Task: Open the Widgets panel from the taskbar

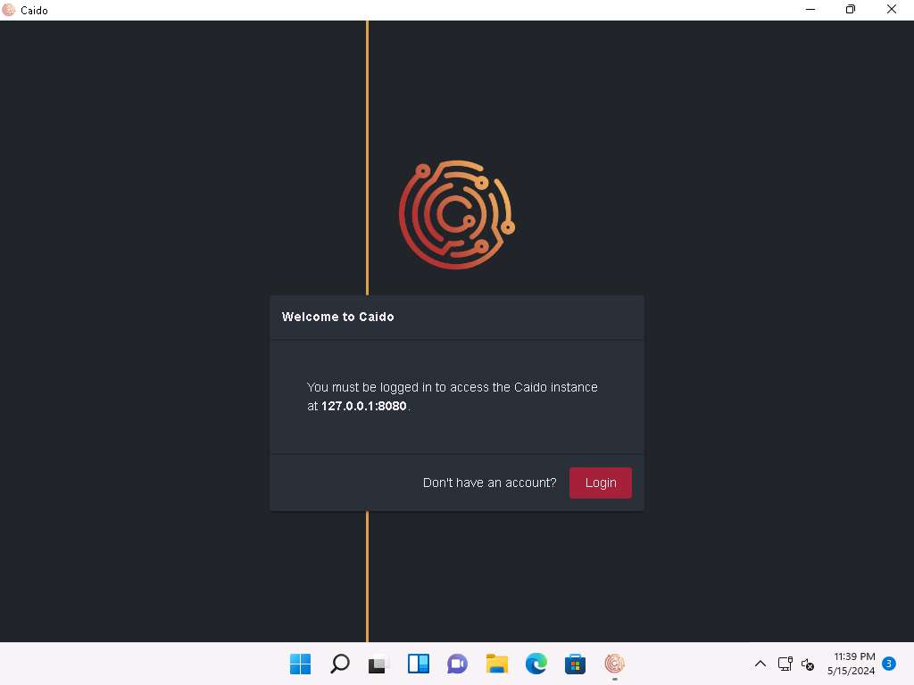Action: (x=418, y=664)
